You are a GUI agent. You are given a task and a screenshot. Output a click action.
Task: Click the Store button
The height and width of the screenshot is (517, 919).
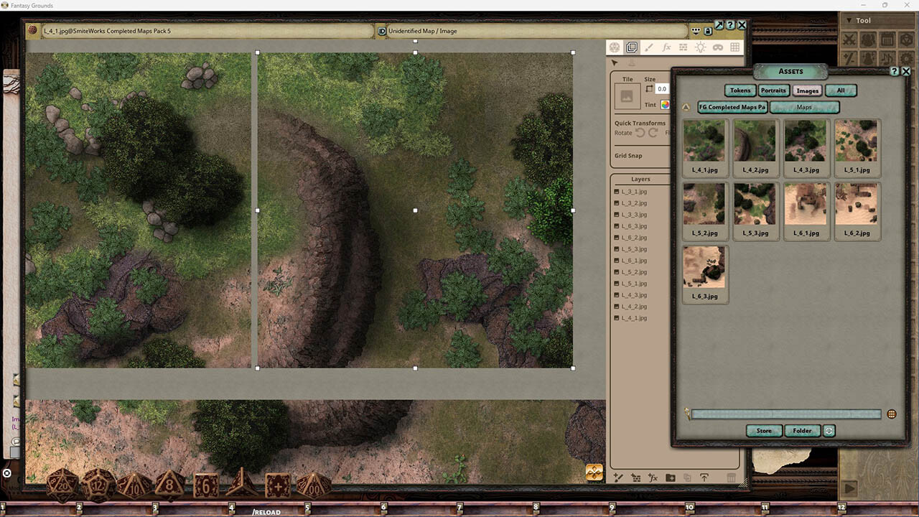[x=764, y=431]
